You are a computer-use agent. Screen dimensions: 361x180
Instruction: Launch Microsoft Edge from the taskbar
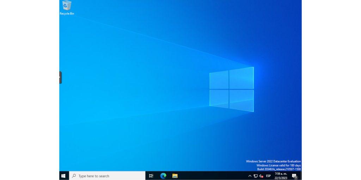[x=163, y=176]
